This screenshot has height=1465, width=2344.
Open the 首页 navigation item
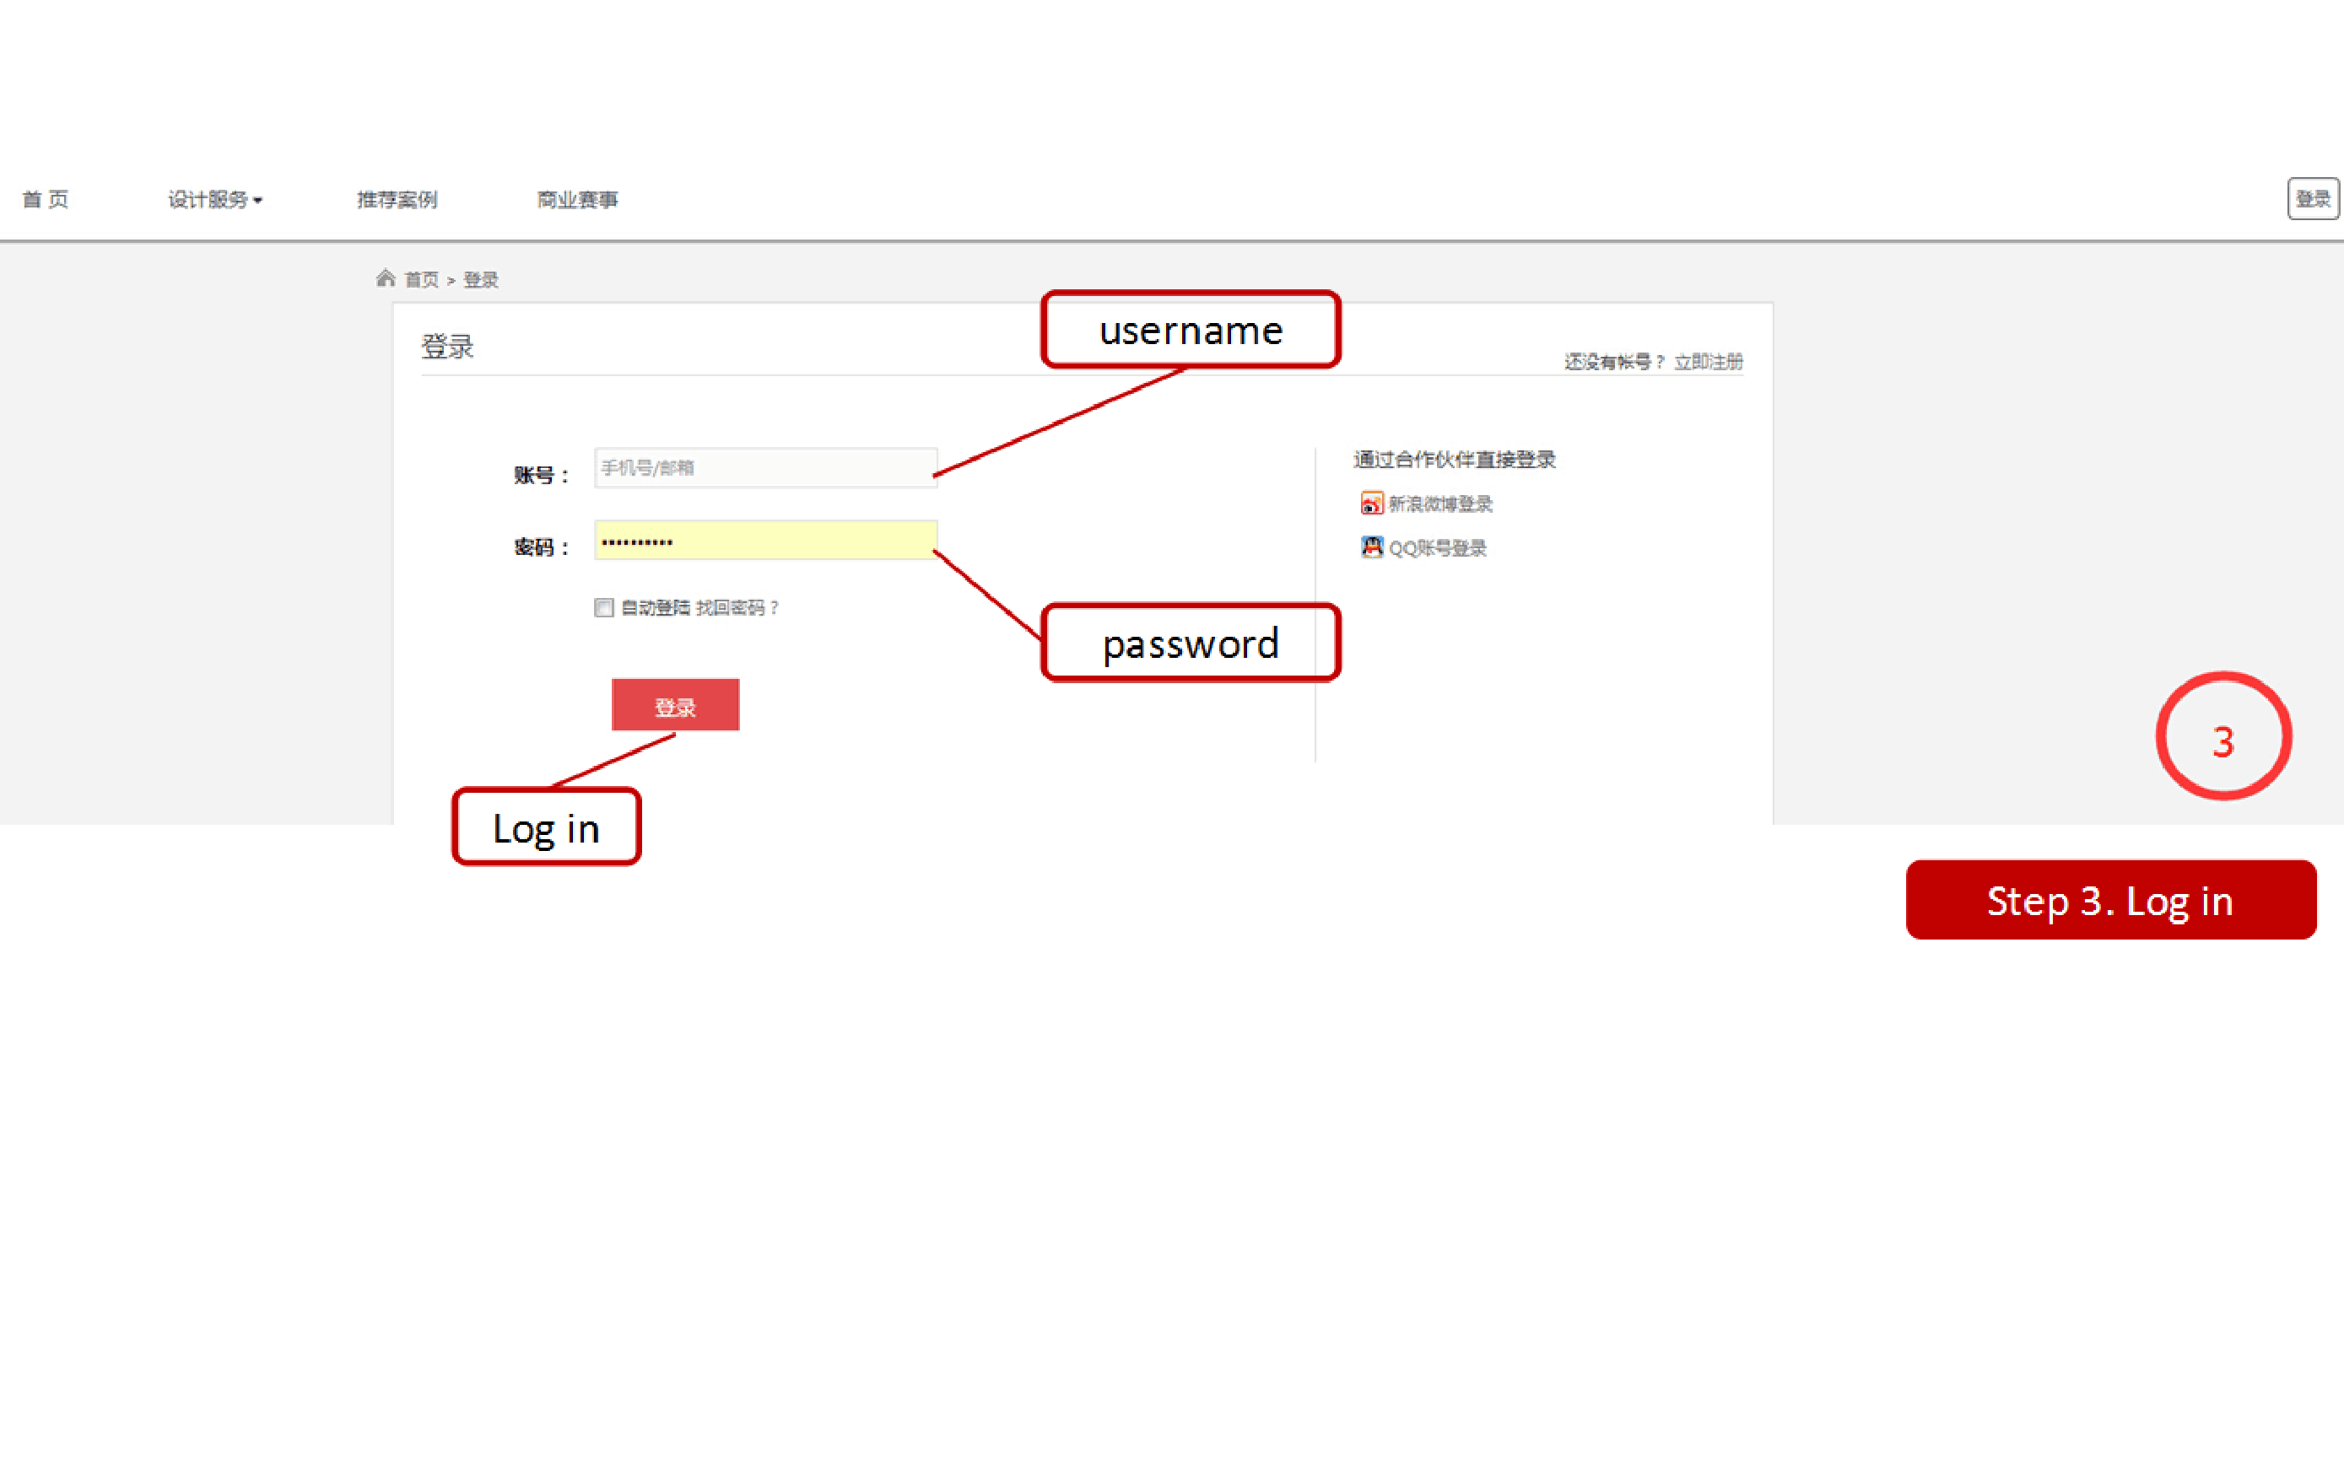[x=46, y=200]
